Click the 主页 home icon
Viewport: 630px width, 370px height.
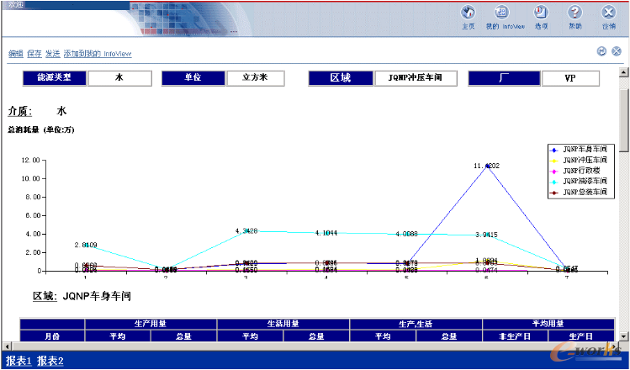point(469,13)
